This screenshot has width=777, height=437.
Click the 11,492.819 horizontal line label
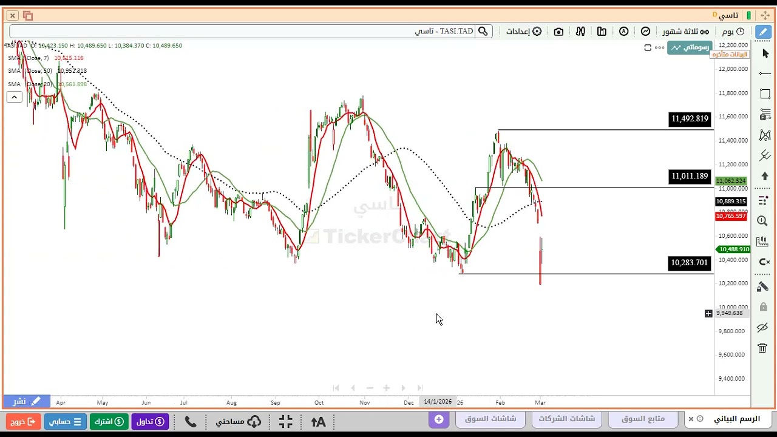pyautogui.click(x=690, y=119)
